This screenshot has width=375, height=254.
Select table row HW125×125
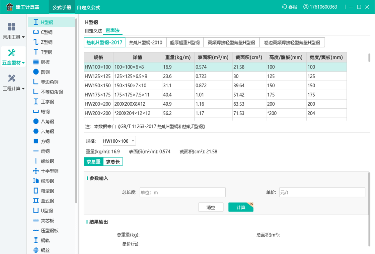(215, 76)
